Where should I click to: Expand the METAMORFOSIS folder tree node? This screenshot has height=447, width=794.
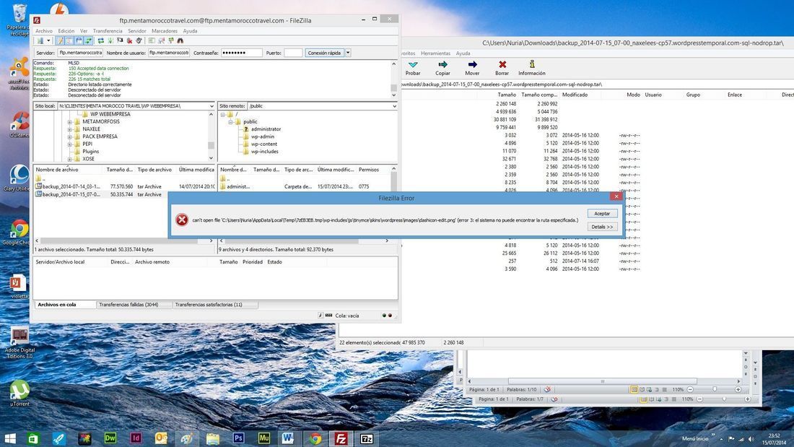point(69,121)
